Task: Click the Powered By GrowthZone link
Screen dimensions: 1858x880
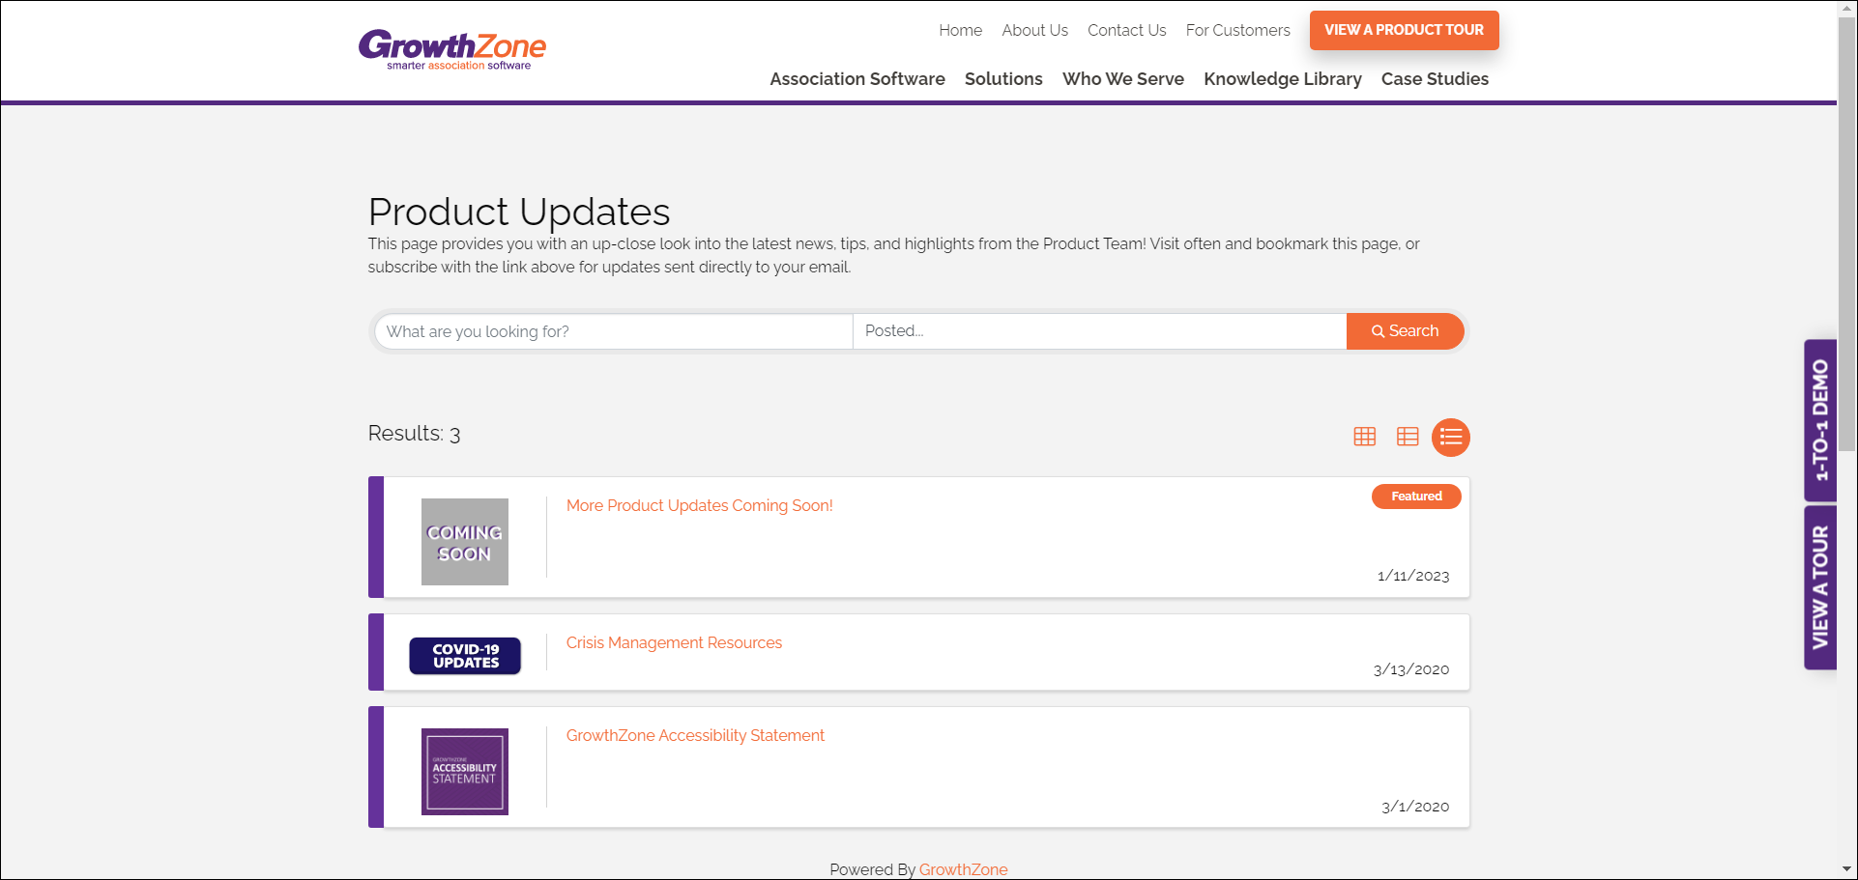Action: coord(963,868)
